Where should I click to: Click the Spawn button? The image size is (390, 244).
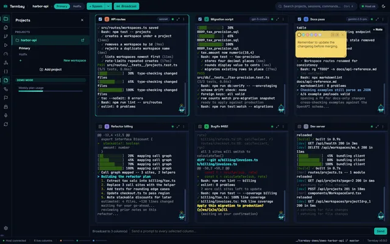[x=96, y=6]
